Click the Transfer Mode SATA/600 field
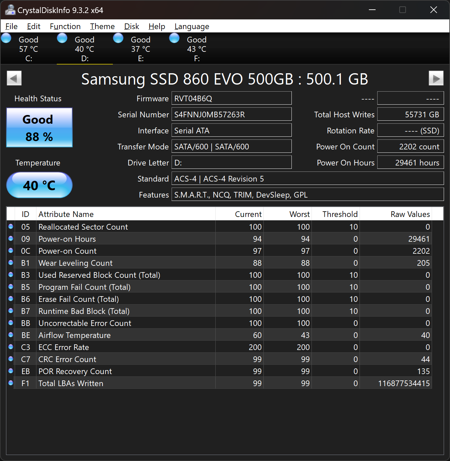The width and height of the screenshot is (450, 461). [231, 146]
